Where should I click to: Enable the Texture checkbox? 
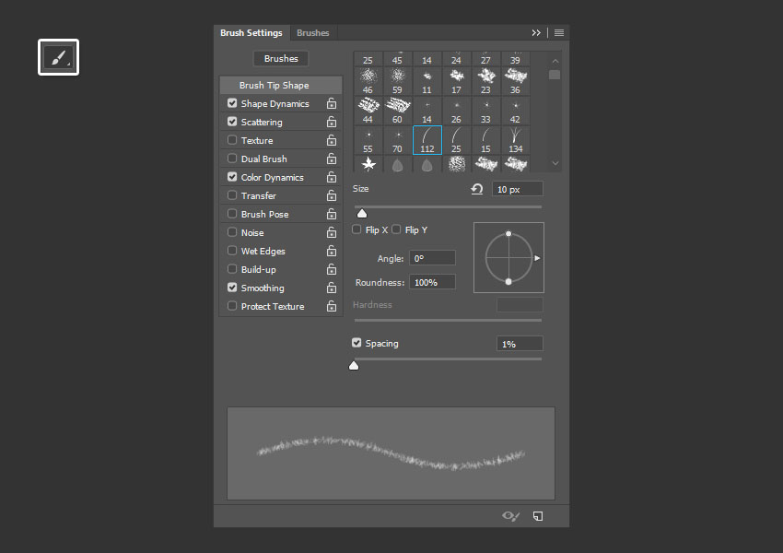pos(232,140)
